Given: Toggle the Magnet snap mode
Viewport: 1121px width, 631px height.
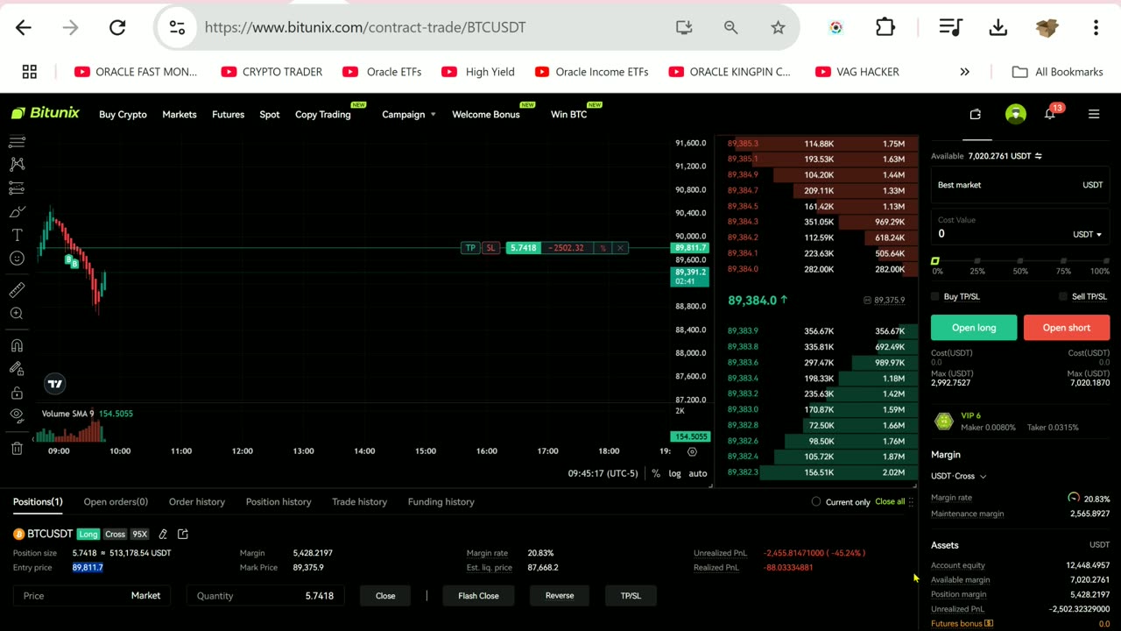Looking at the screenshot, I should click(17, 345).
